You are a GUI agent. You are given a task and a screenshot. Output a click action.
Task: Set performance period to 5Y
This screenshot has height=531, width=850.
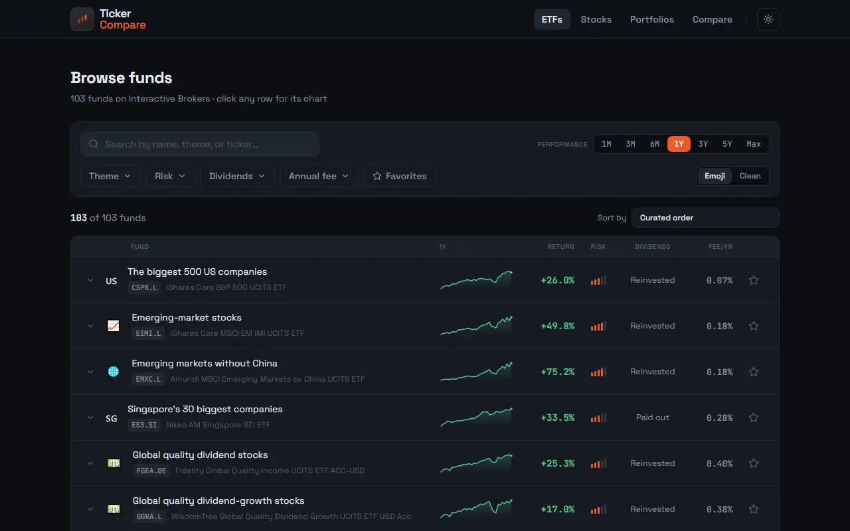727,144
